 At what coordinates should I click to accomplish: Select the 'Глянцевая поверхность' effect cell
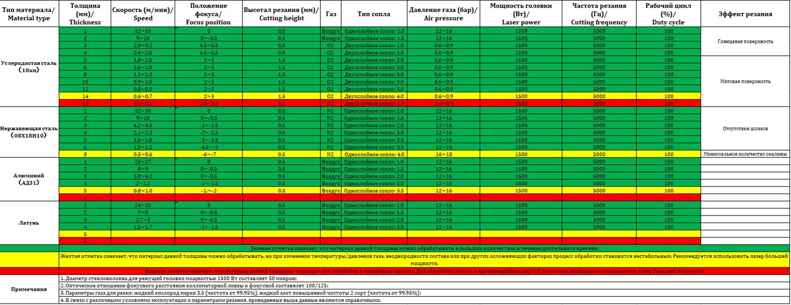pyautogui.click(x=745, y=42)
